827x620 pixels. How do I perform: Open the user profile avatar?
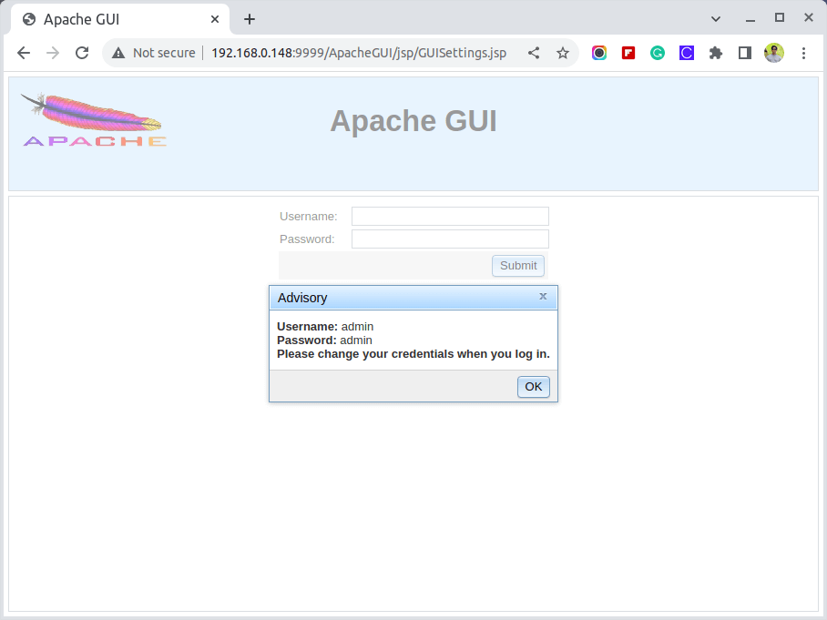click(x=774, y=53)
